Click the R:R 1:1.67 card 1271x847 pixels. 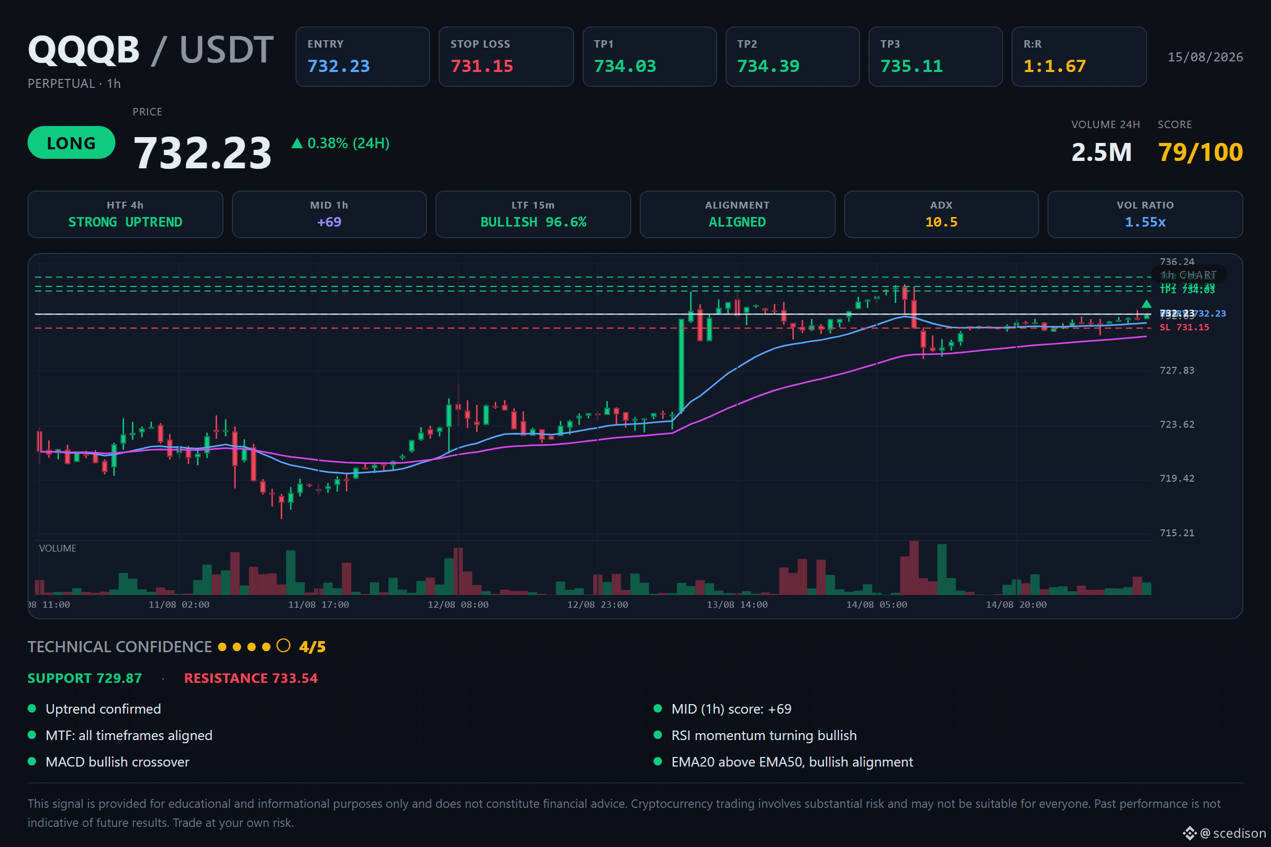[1079, 57]
